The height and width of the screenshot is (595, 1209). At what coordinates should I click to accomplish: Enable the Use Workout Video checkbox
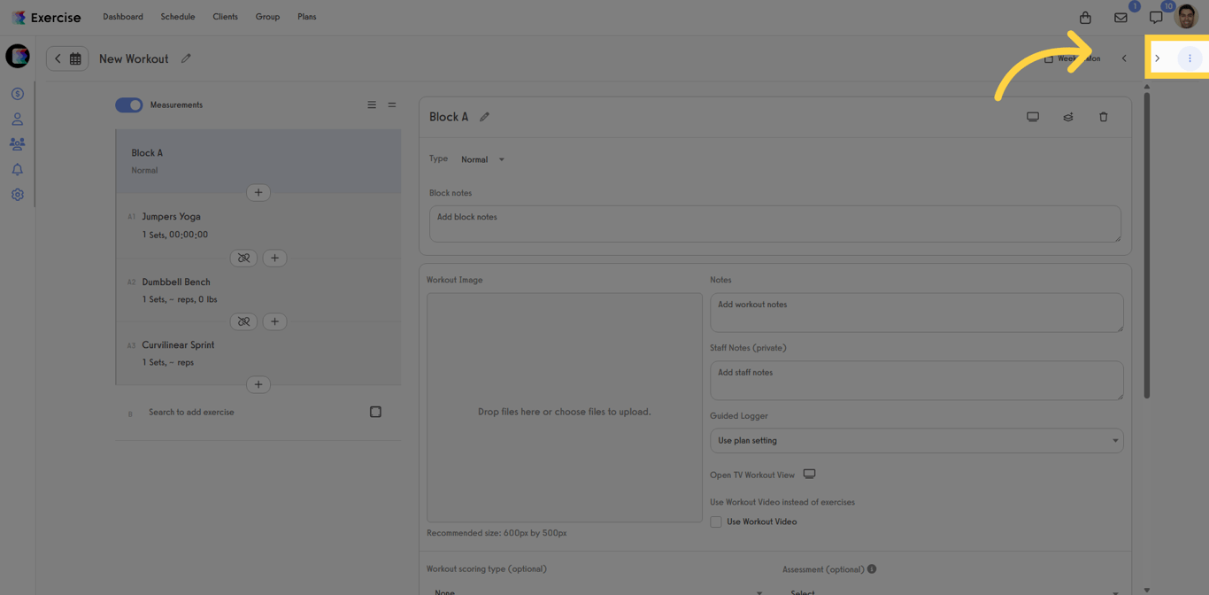pos(715,522)
